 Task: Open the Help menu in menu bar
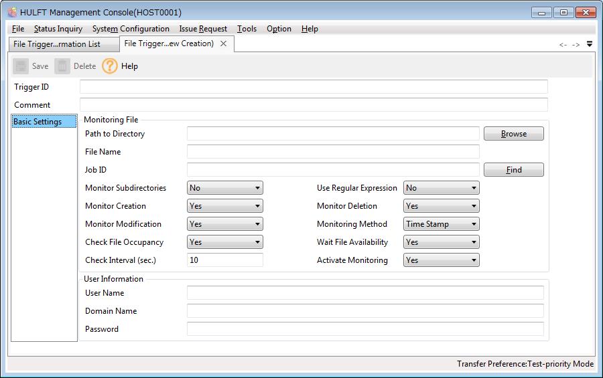(x=310, y=29)
